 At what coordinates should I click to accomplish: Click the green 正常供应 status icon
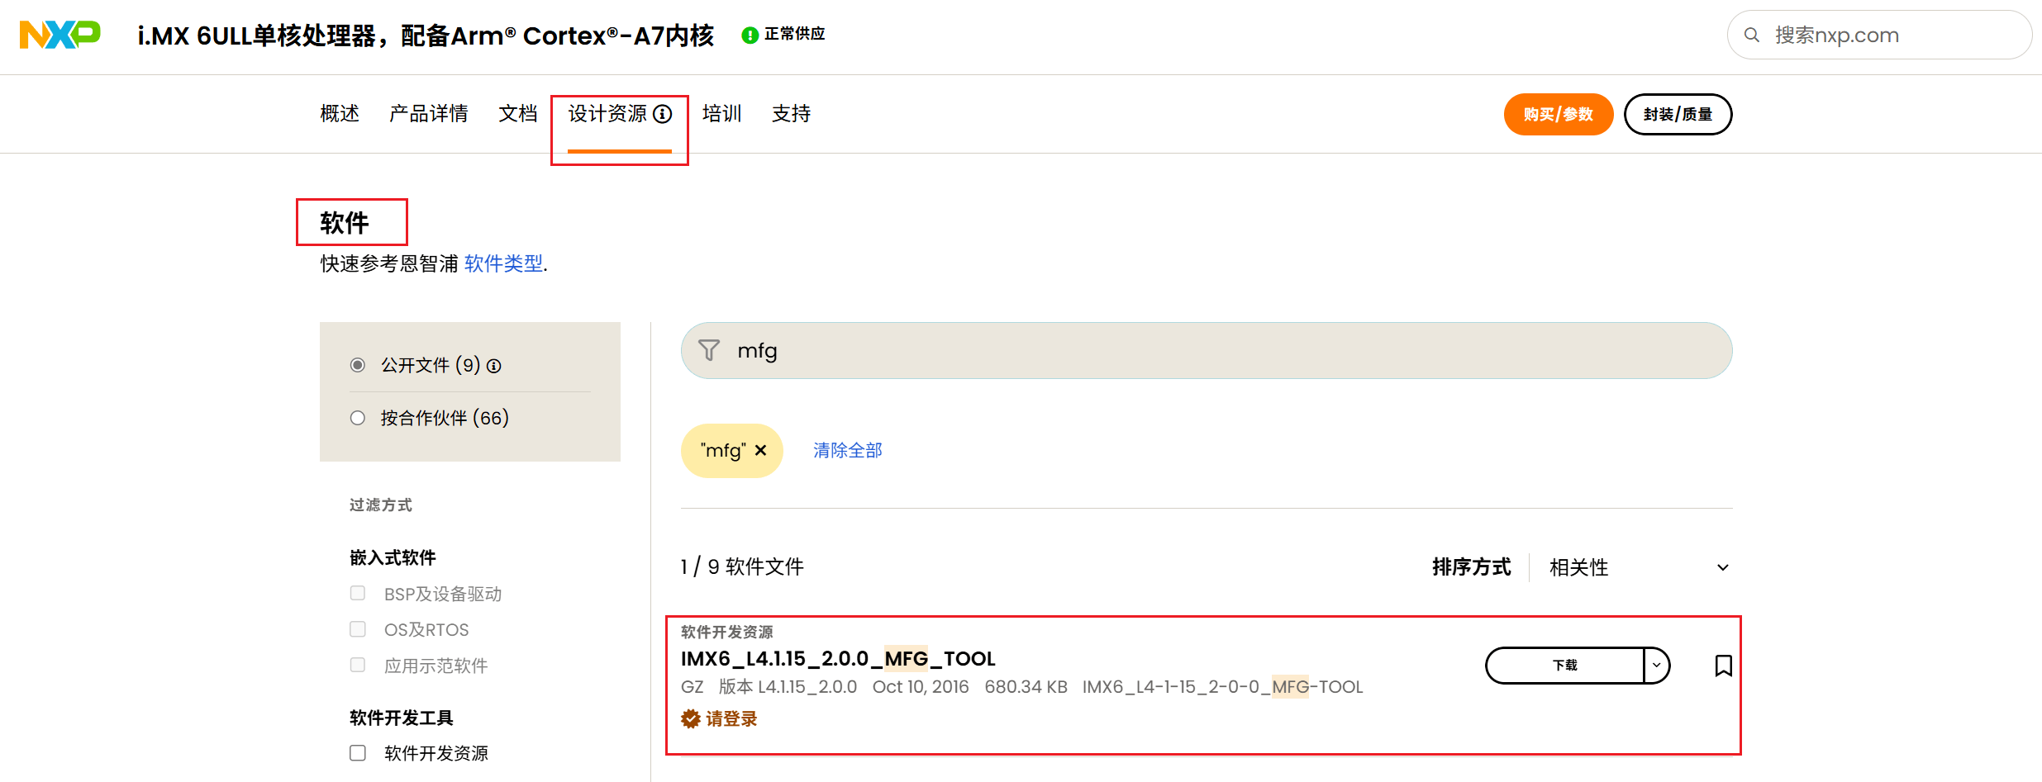click(x=750, y=35)
